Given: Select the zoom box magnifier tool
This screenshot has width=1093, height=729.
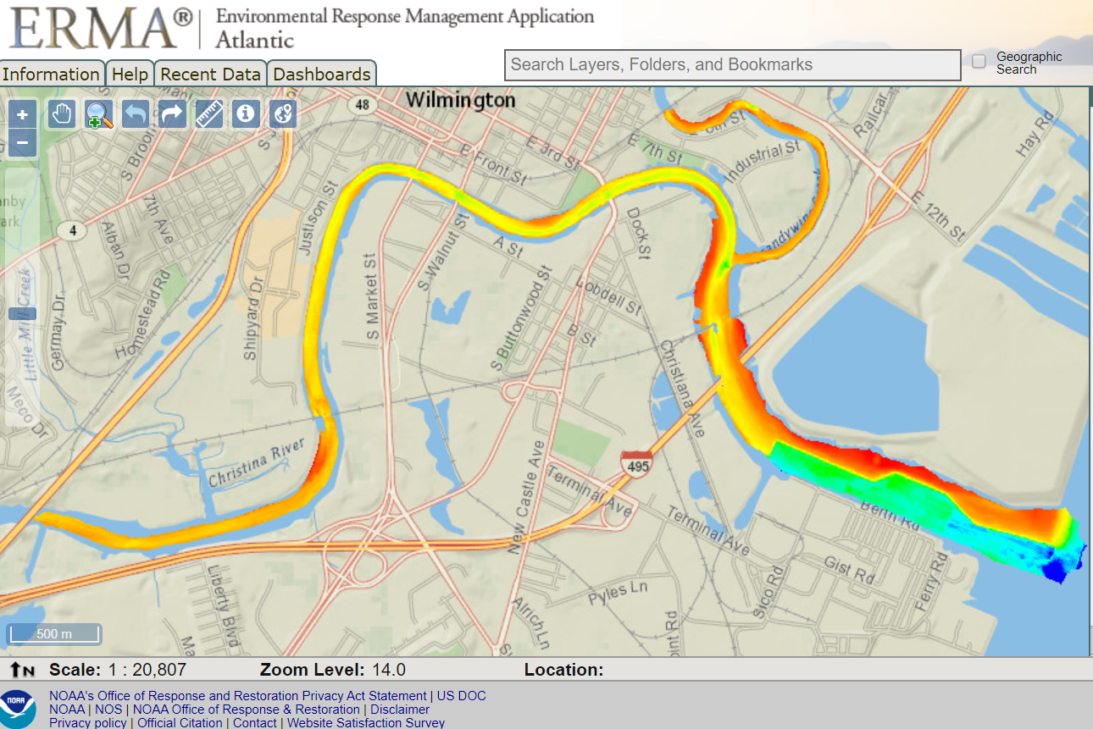Looking at the screenshot, I should [x=98, y=113].
